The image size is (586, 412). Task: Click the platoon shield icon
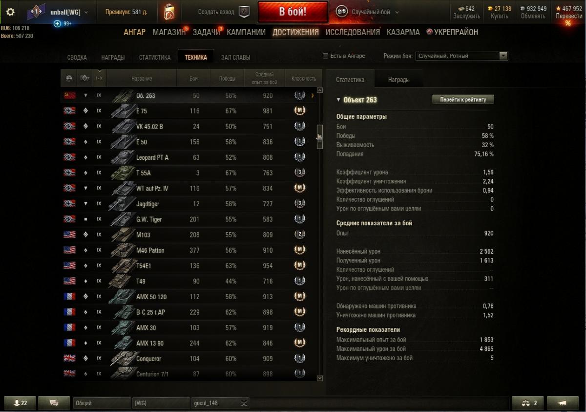(x=244, y=12)
